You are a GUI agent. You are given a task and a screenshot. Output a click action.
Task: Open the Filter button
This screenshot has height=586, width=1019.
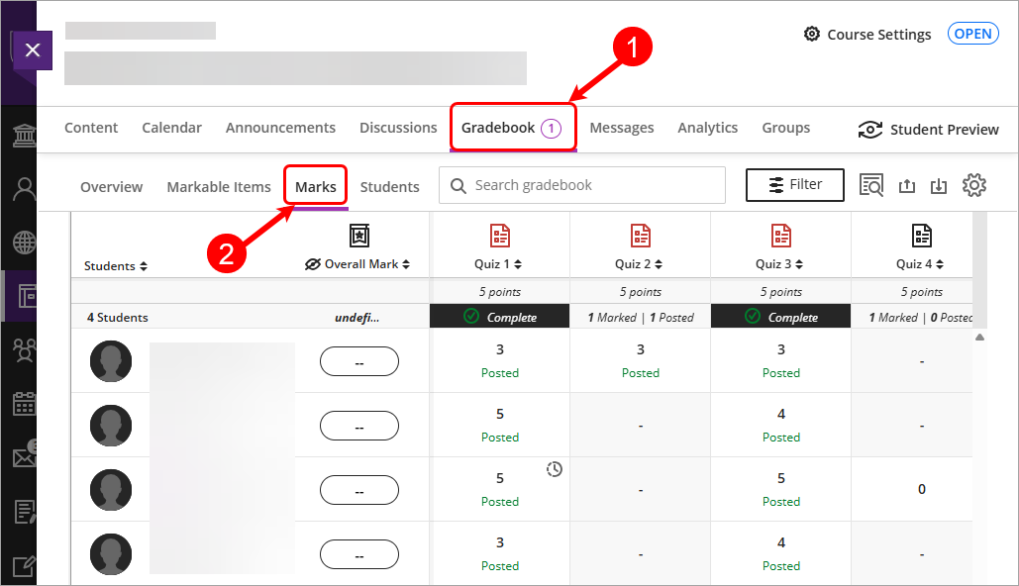pos(795,185)
